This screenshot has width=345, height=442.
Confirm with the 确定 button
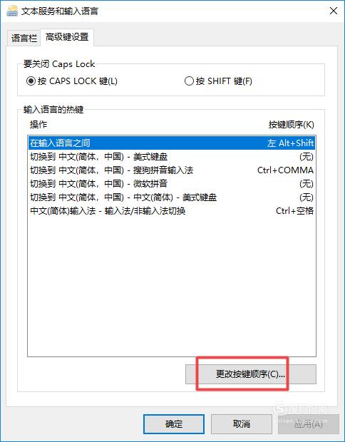(x=174, y=423)
